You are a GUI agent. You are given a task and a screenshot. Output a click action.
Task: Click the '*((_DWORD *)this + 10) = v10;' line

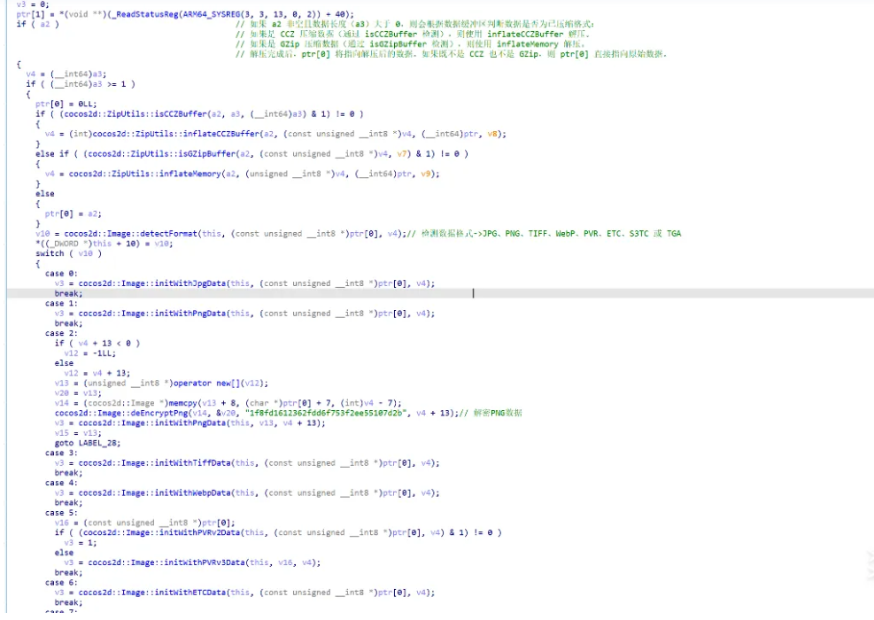(x=104, y=244)
